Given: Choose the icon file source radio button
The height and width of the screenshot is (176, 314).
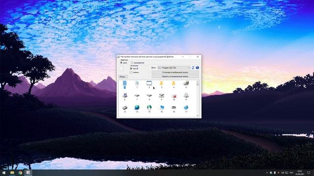Looking at the screenshot, I should pos(131,72).
